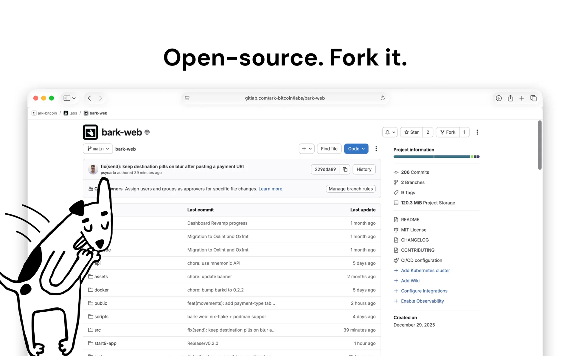The image size is (570, 356).
Task: Open the project actions kebab menu
Action: click(477, 132)
